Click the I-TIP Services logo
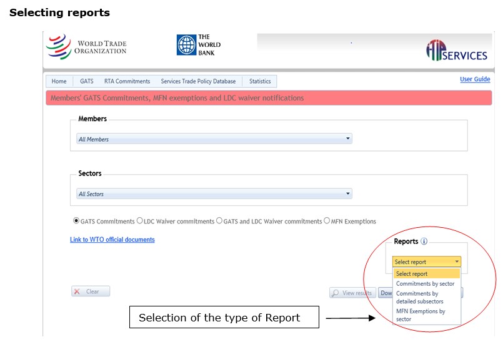Image resolution: width=503 pixels, height=342 pixels. 457,51
